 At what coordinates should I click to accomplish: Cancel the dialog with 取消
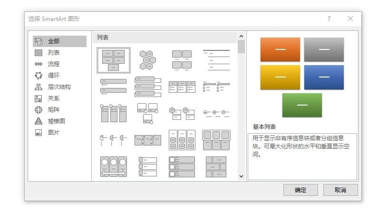click(x=340, y=190)
